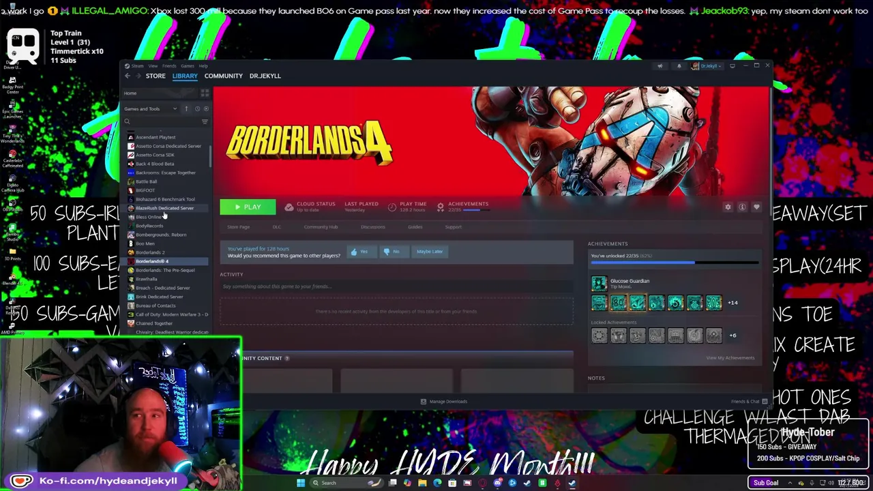Image resolution: width=873 pixels, height=491 pixels.
Task: Open Discord from the taskbar
Action: click(x=497, y=483)
